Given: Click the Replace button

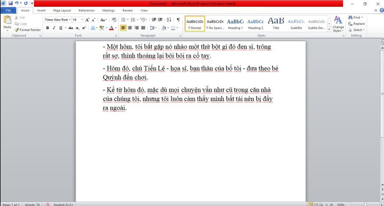Looking at the screenshot, I should [357, 24].
